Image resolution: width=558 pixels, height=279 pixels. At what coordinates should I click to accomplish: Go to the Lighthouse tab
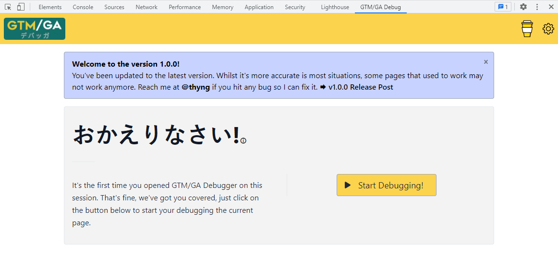coord(335,7)
